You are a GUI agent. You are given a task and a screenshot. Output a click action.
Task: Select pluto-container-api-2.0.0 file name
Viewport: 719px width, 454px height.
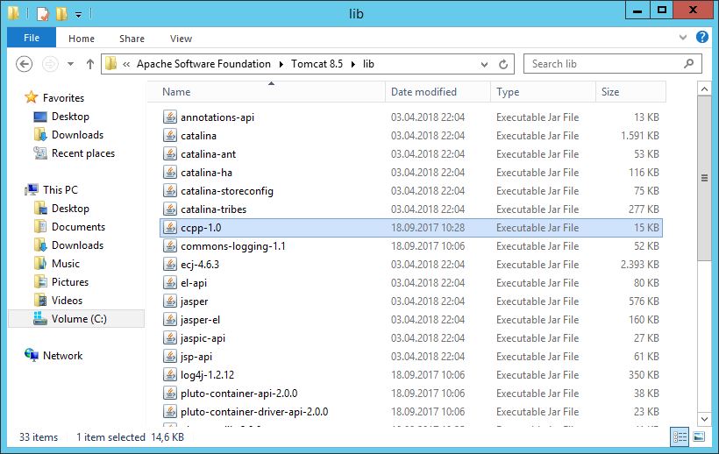click(x=238, y=394)
